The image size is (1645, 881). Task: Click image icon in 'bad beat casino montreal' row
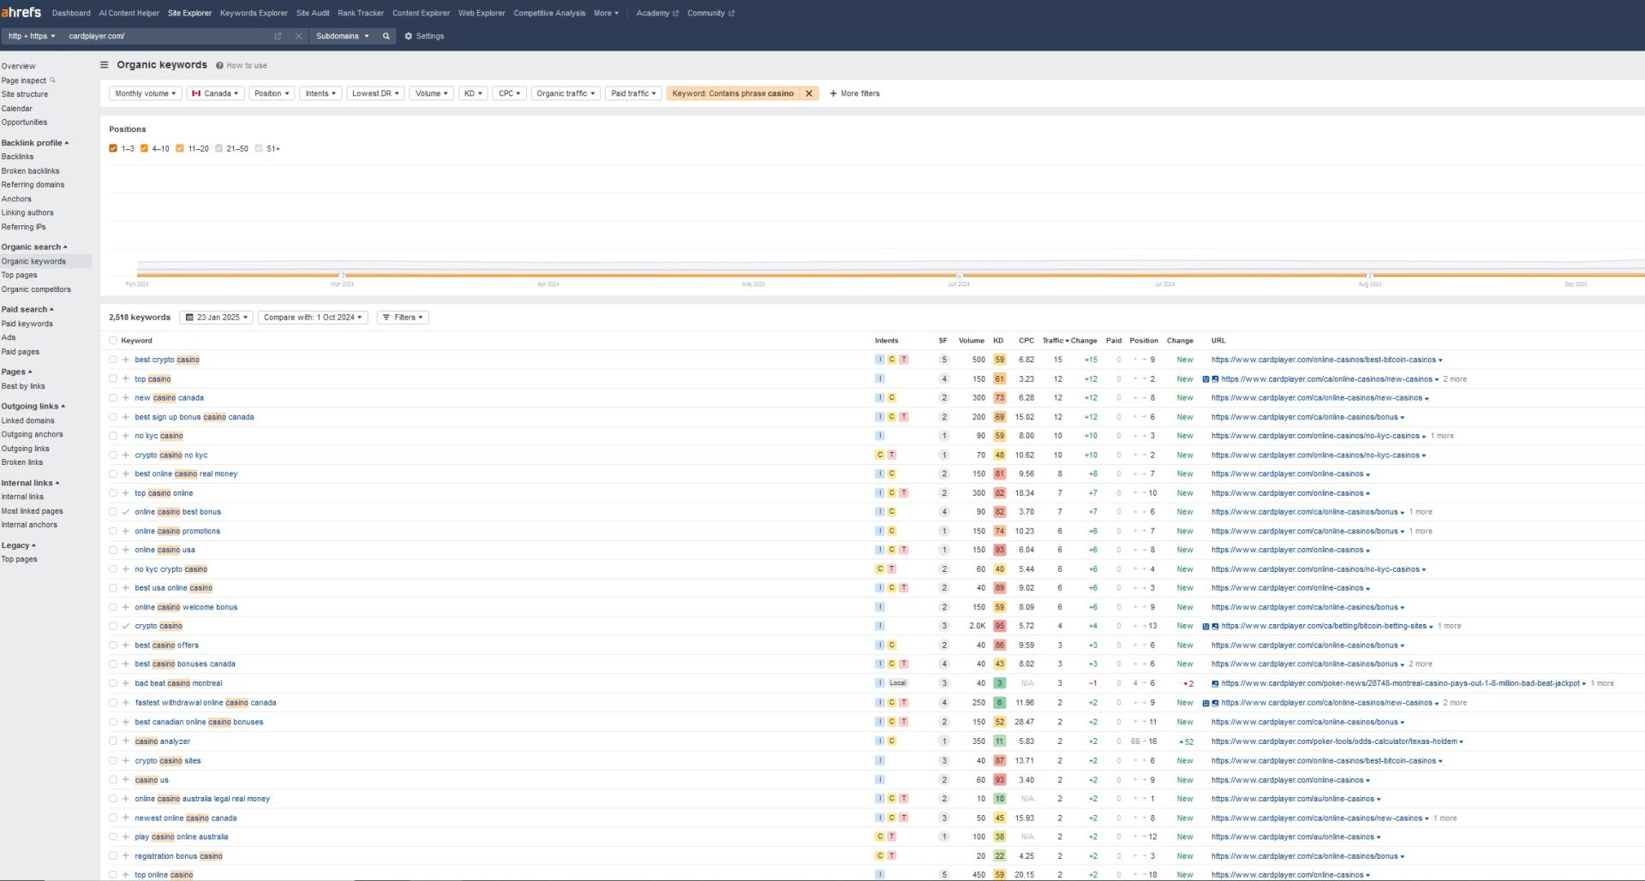click(x=1215, y=683)
